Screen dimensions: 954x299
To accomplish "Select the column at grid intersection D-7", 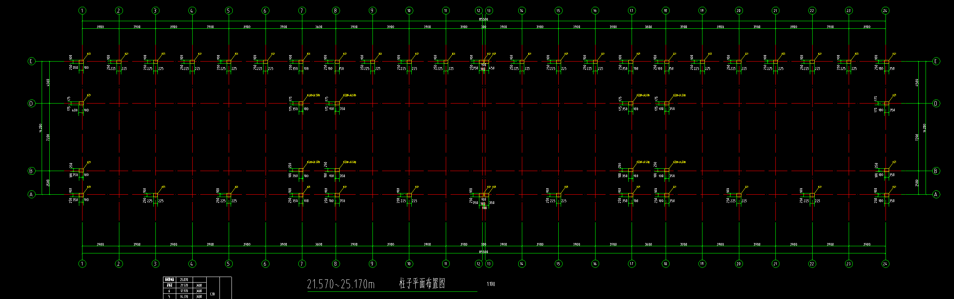I will click(301, 104).
